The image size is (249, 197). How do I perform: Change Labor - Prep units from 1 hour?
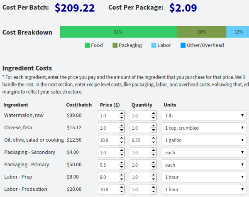tap(204, 177)
